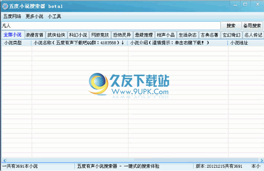Switch to the 名人传记 tab
This screenshot has height=171, width=264.
[253, 35]
